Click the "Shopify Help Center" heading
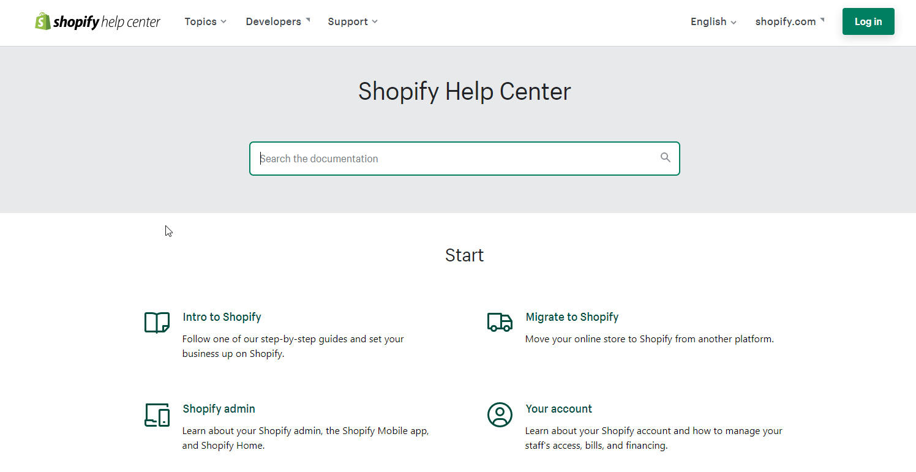 [x=464, y=91]
